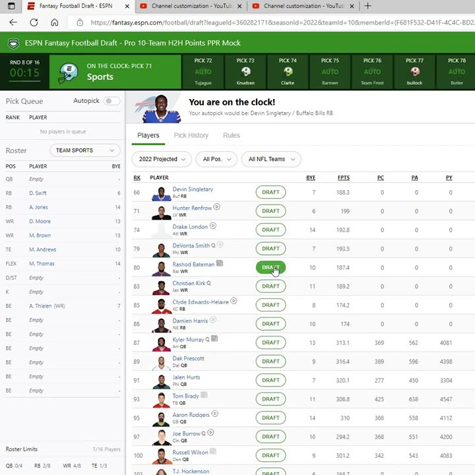Screen dimensions: 475x475
Task: Sort players by PY column
Action: (449, 178)
